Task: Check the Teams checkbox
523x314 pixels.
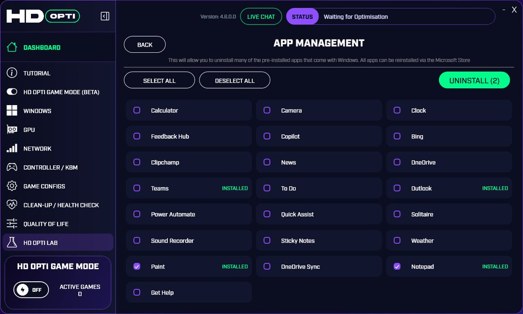Action: (x=137, y=188)
